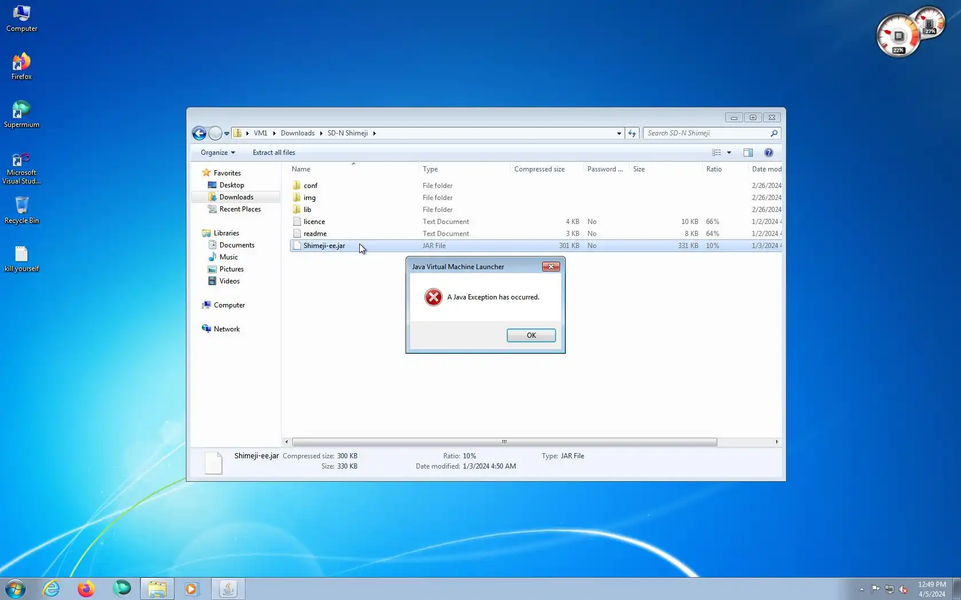Sort by the Ratio column header
The width and height of the screenshot is (961, 600).
[x=725, y=169]
